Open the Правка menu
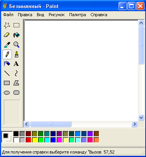Viewport: 146px width, 157px height. [25, 15]
